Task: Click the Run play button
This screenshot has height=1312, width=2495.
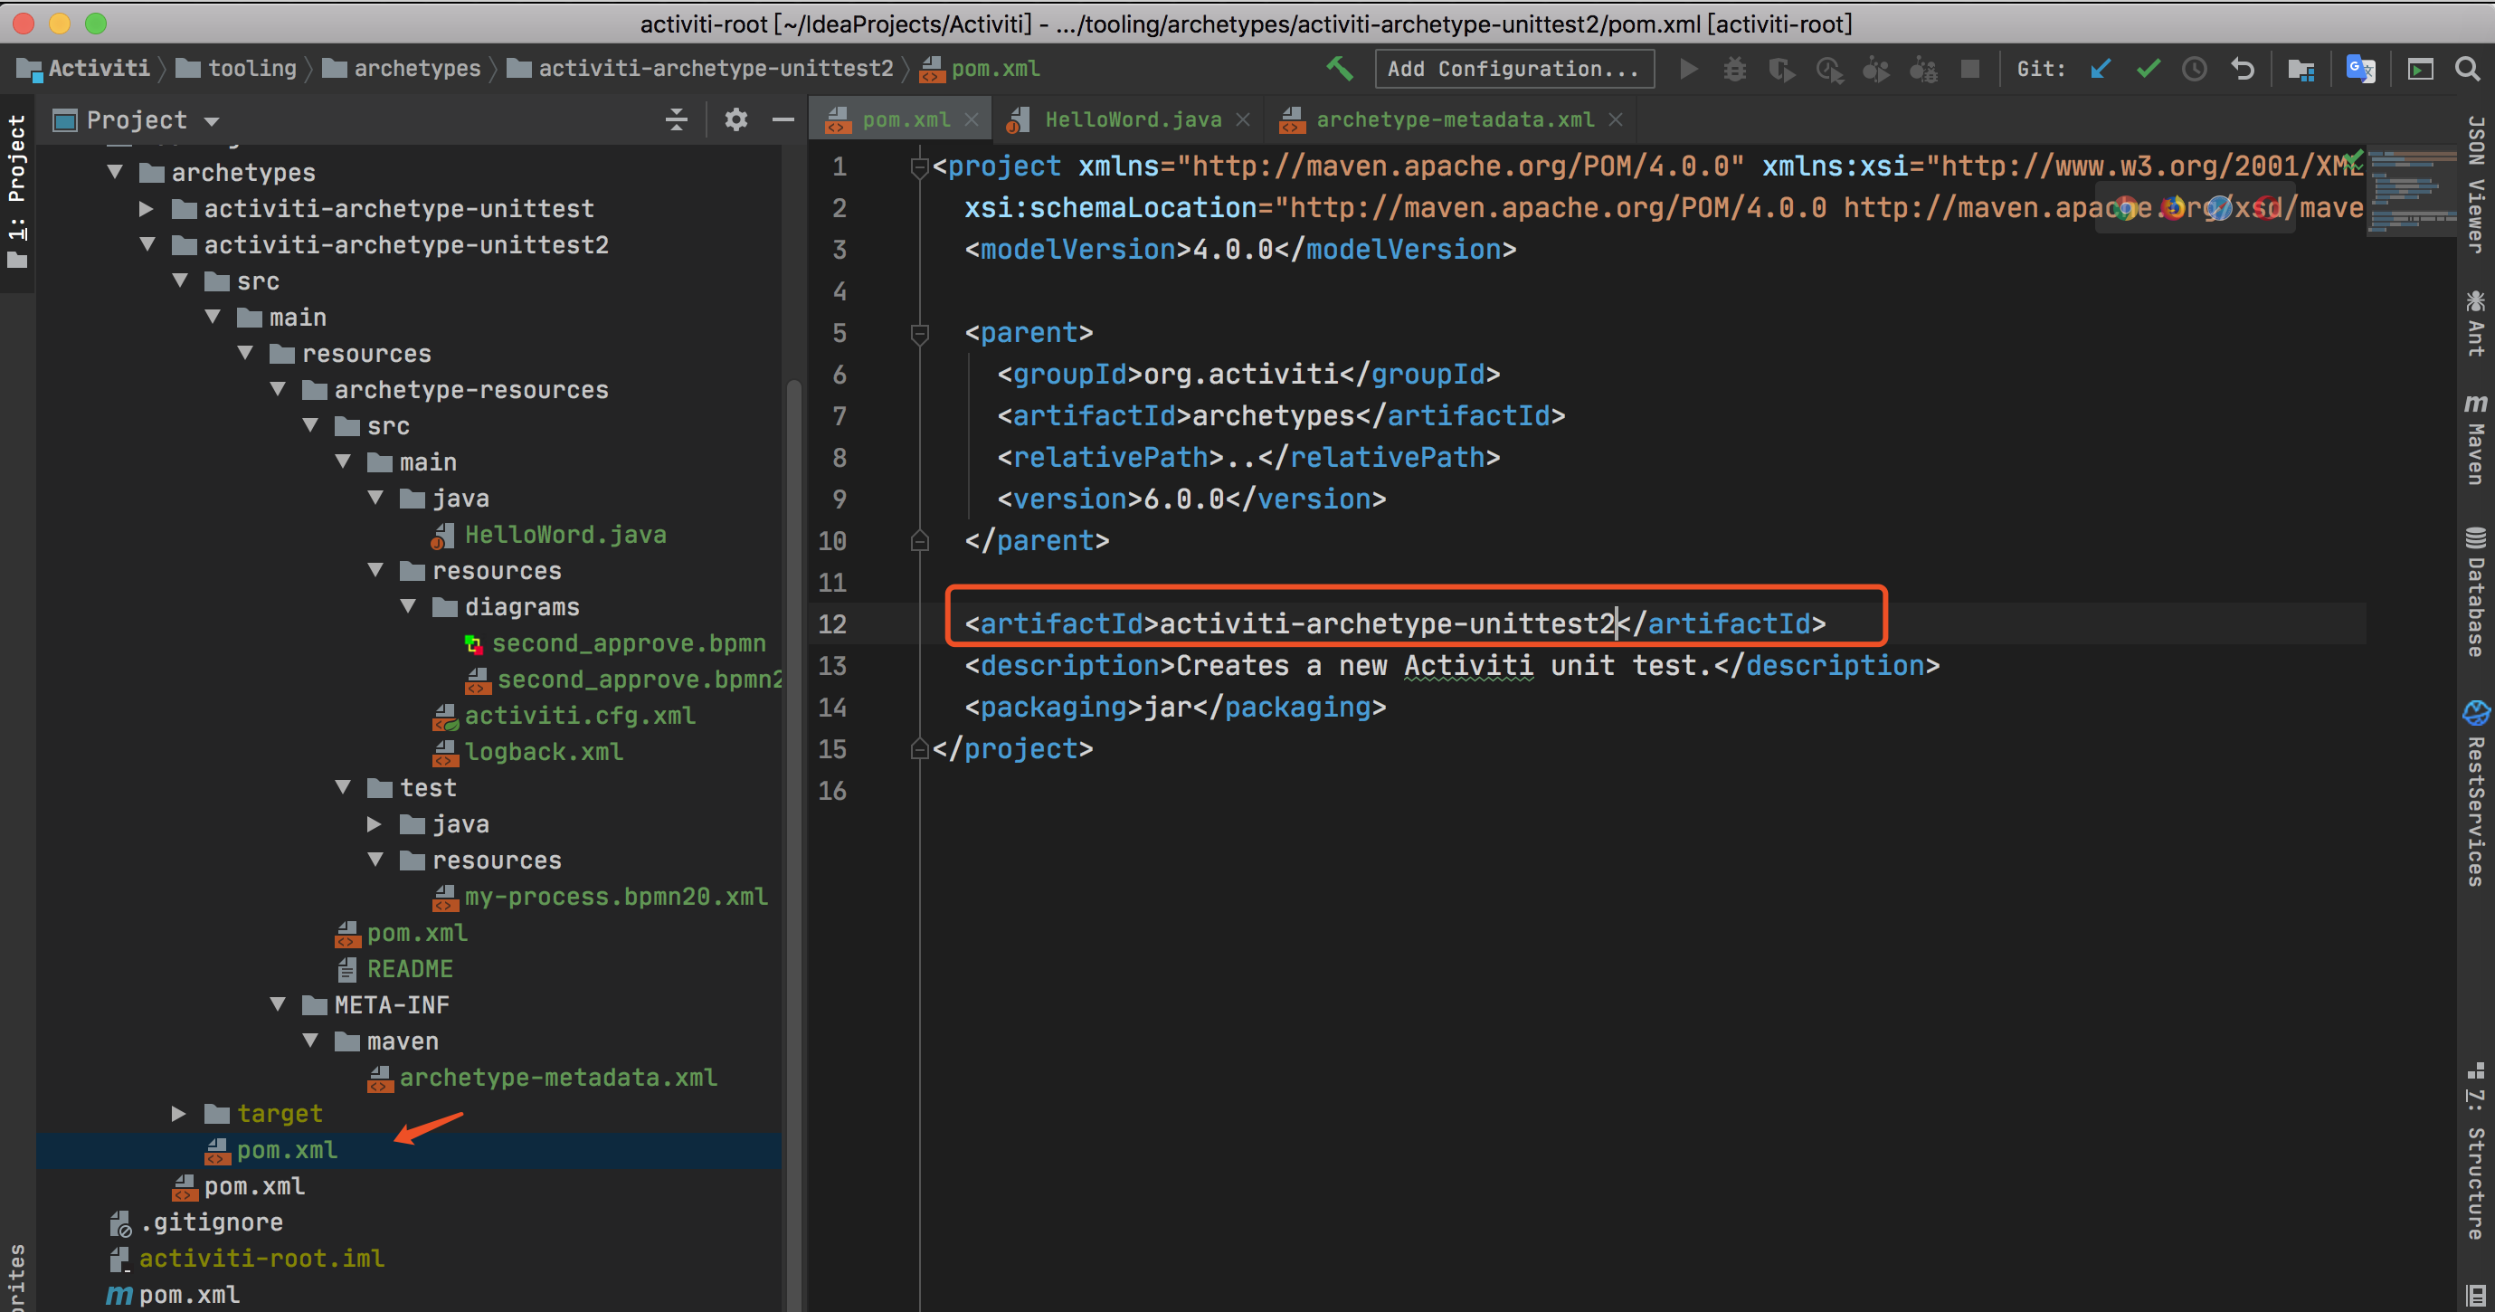Action: 1688,69
